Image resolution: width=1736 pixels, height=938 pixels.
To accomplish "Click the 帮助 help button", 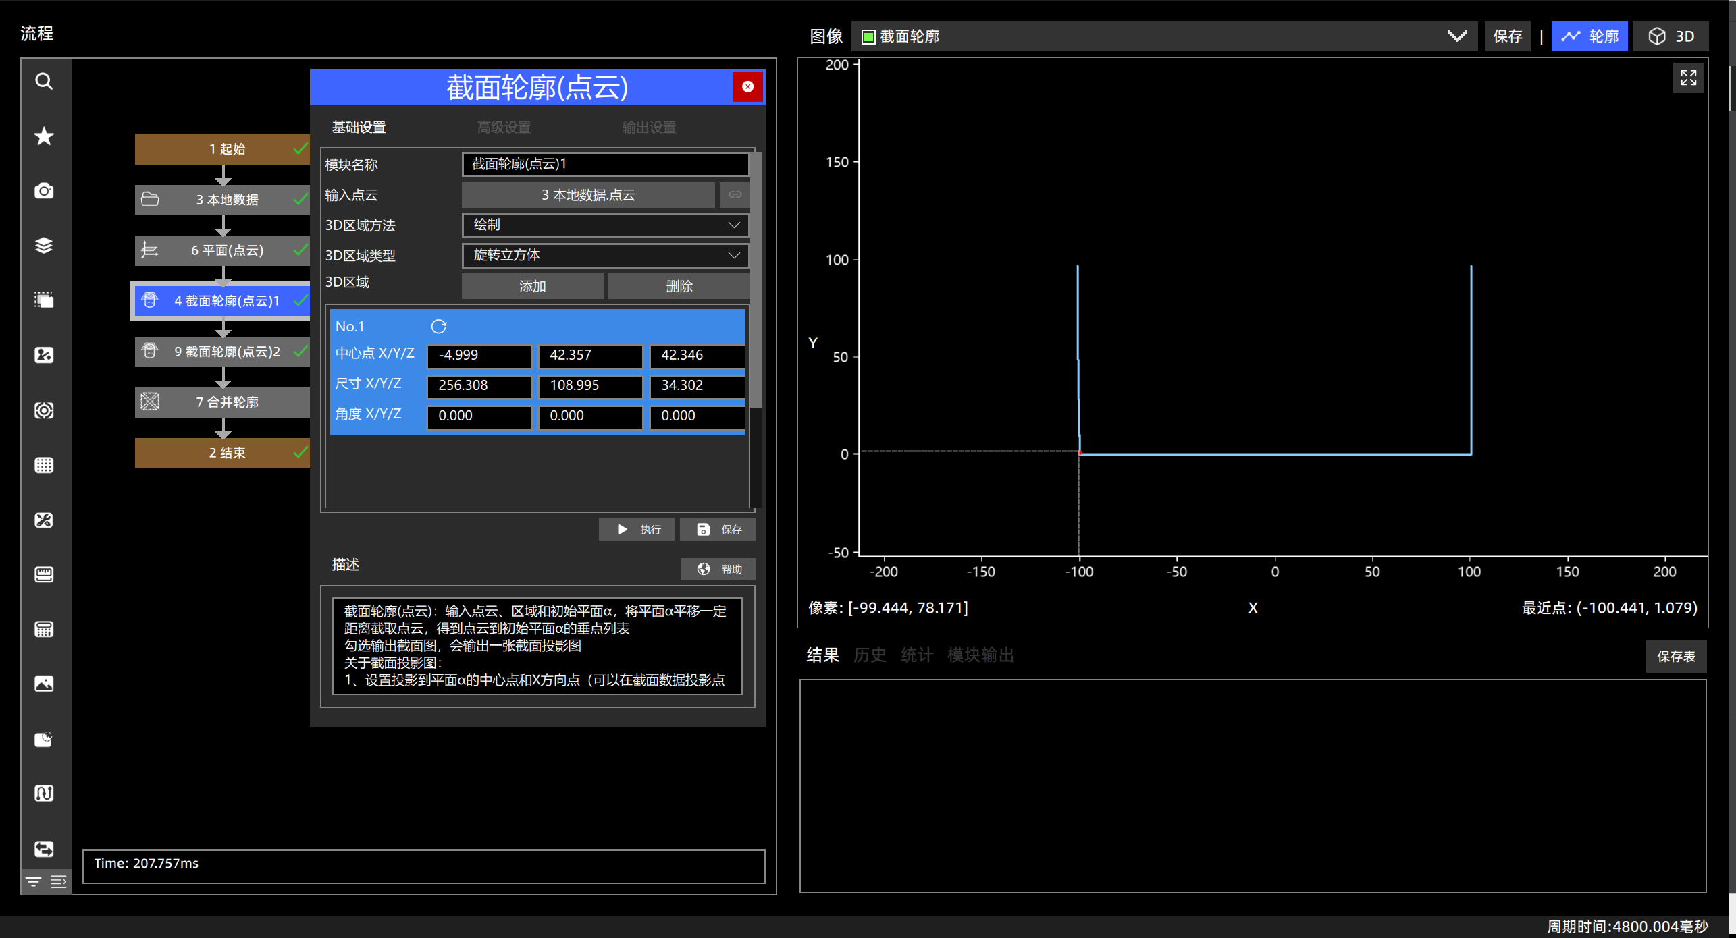I will coord(718,569).
